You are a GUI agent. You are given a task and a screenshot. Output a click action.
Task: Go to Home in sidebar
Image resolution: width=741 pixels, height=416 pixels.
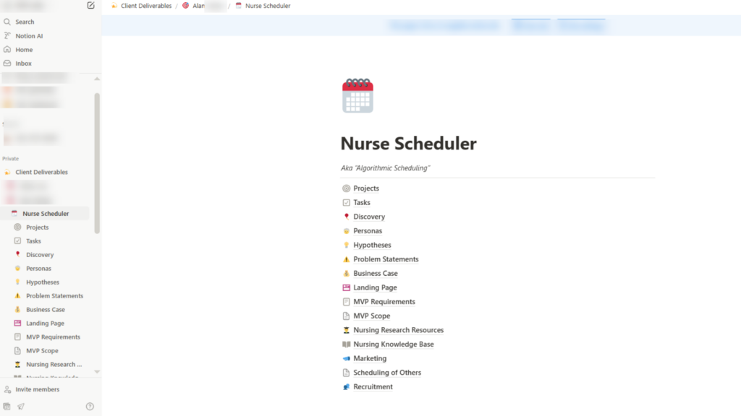click(24, 50)
